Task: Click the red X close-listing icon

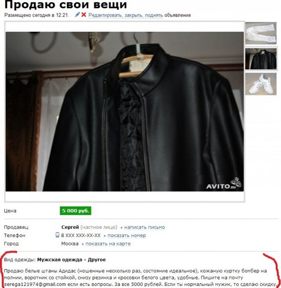Action: [x=84, y=15]
